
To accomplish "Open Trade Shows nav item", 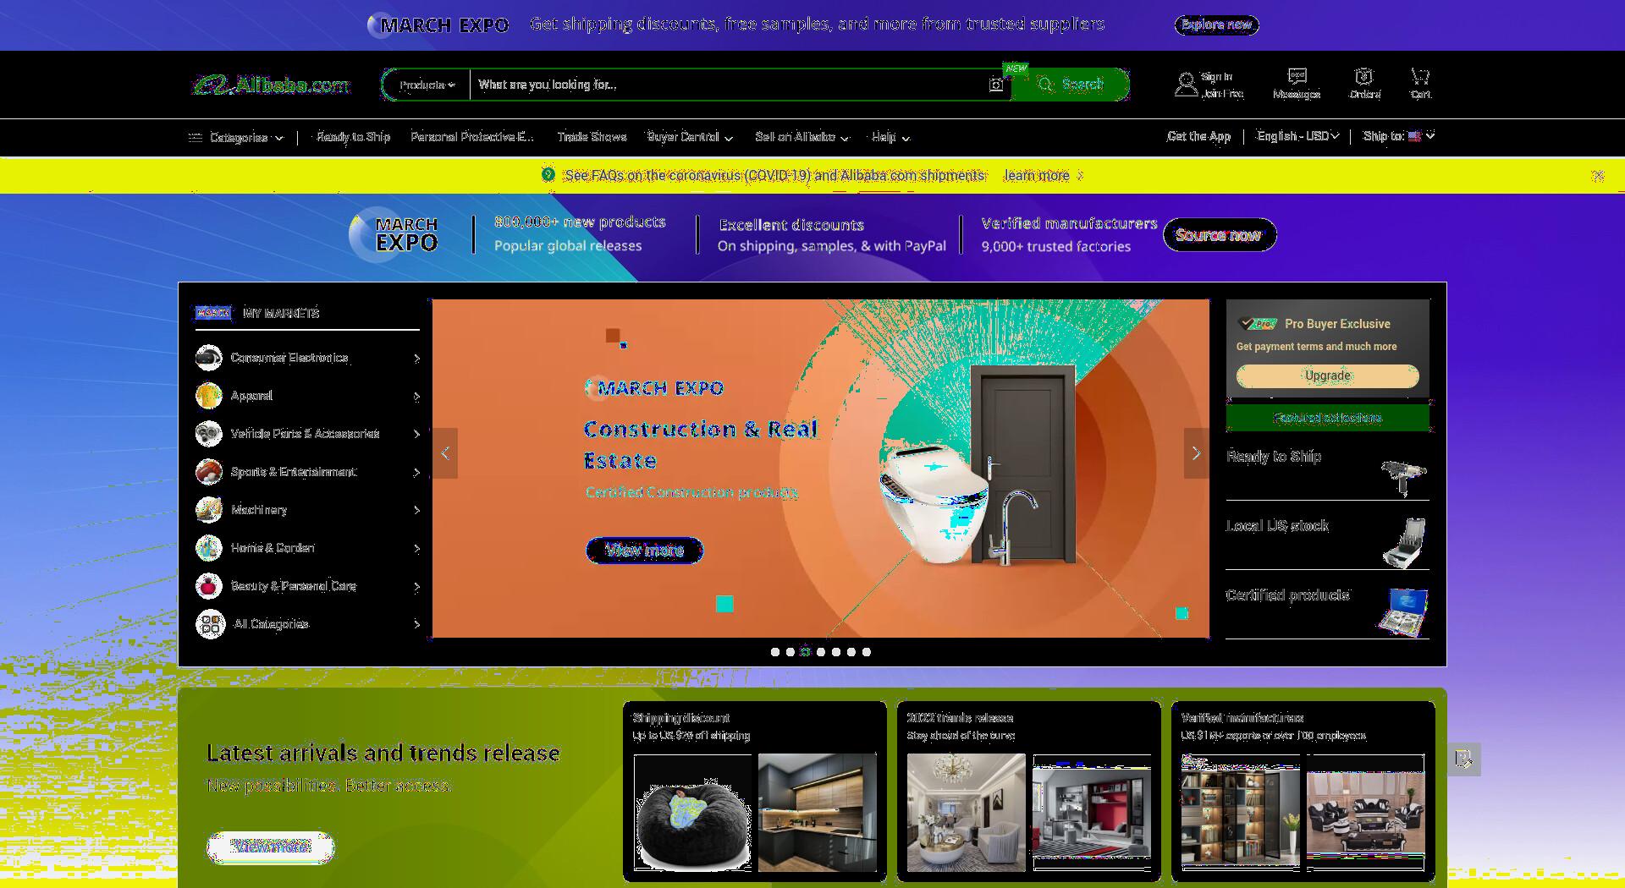I will [592, 137].
